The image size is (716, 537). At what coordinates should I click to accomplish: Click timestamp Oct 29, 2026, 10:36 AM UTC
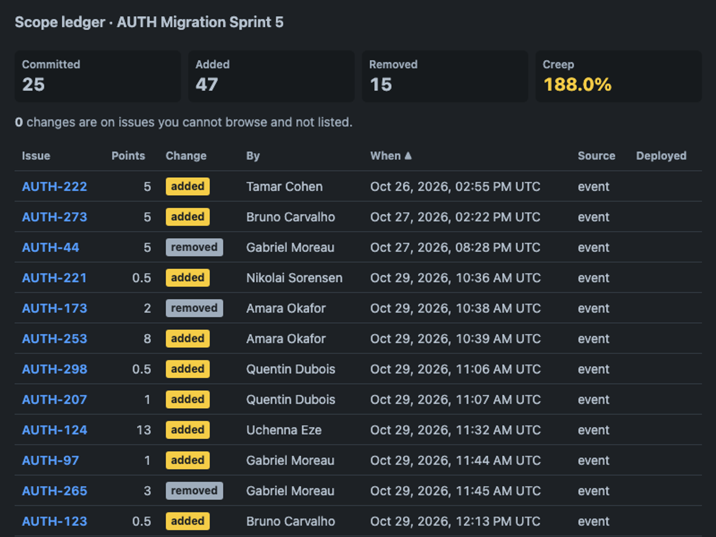point(455,278)
